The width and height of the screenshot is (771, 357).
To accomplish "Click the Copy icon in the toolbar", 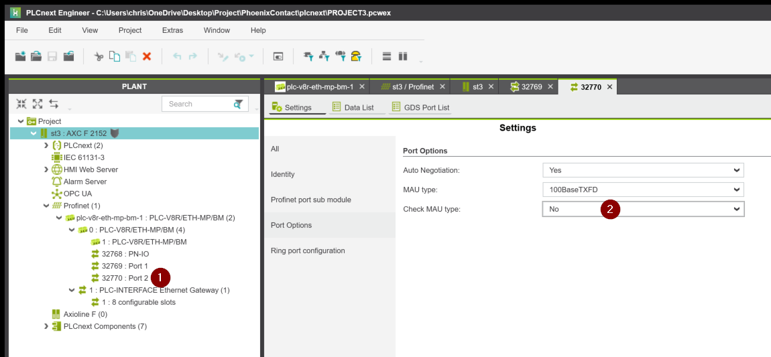I will tap(115, 57).
